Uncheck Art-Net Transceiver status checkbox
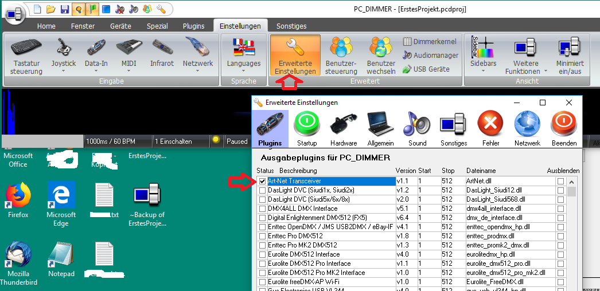 tap(263, 181)
